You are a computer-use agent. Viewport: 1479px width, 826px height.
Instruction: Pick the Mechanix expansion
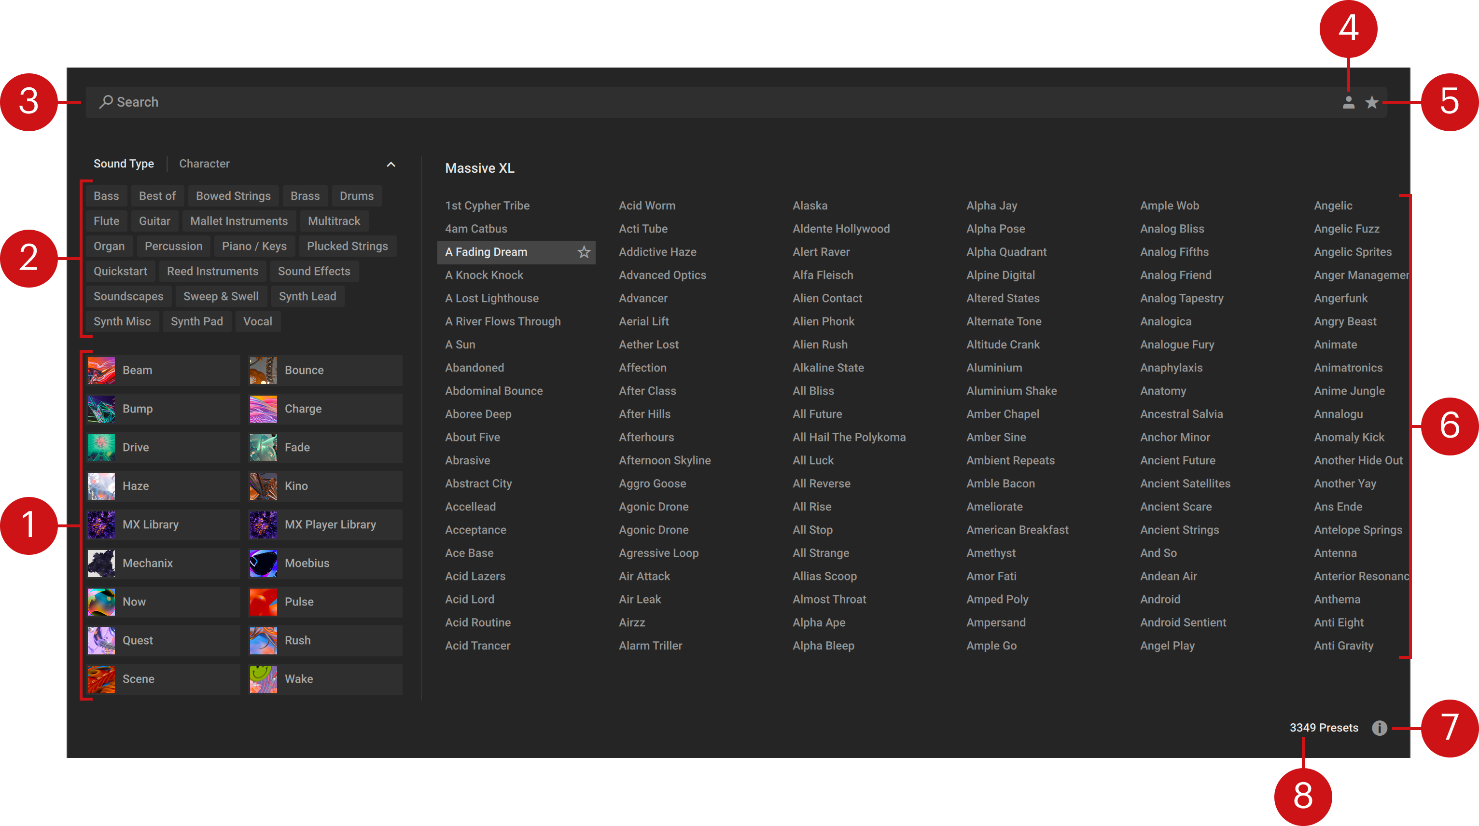[x=164, y=563]
